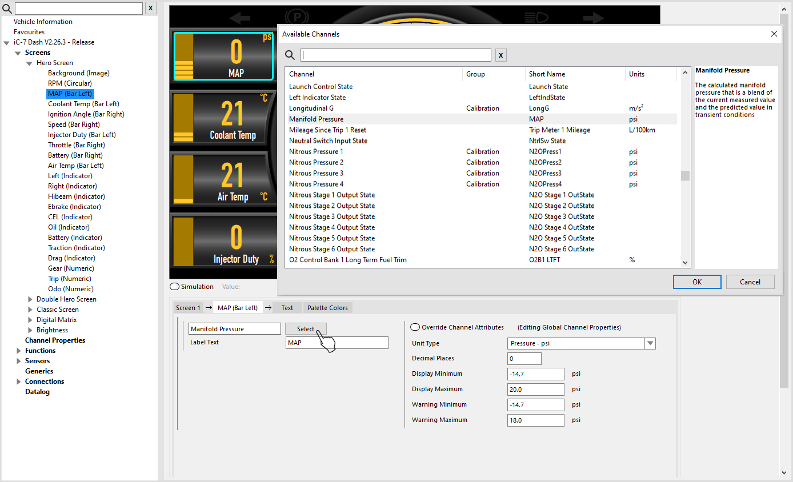Open the Screen 1 breadcrumb tab
Screen dimensions: 793x482
coord(188,308)
